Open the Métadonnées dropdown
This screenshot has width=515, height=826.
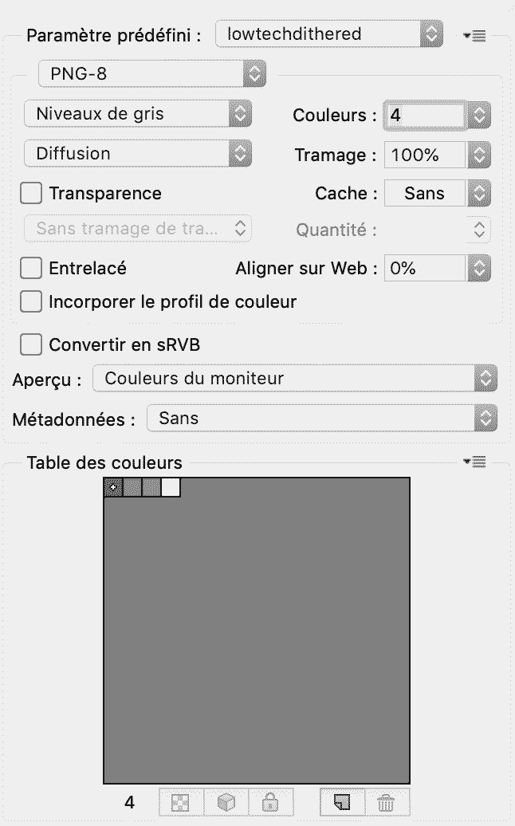[x=321, y=418]
